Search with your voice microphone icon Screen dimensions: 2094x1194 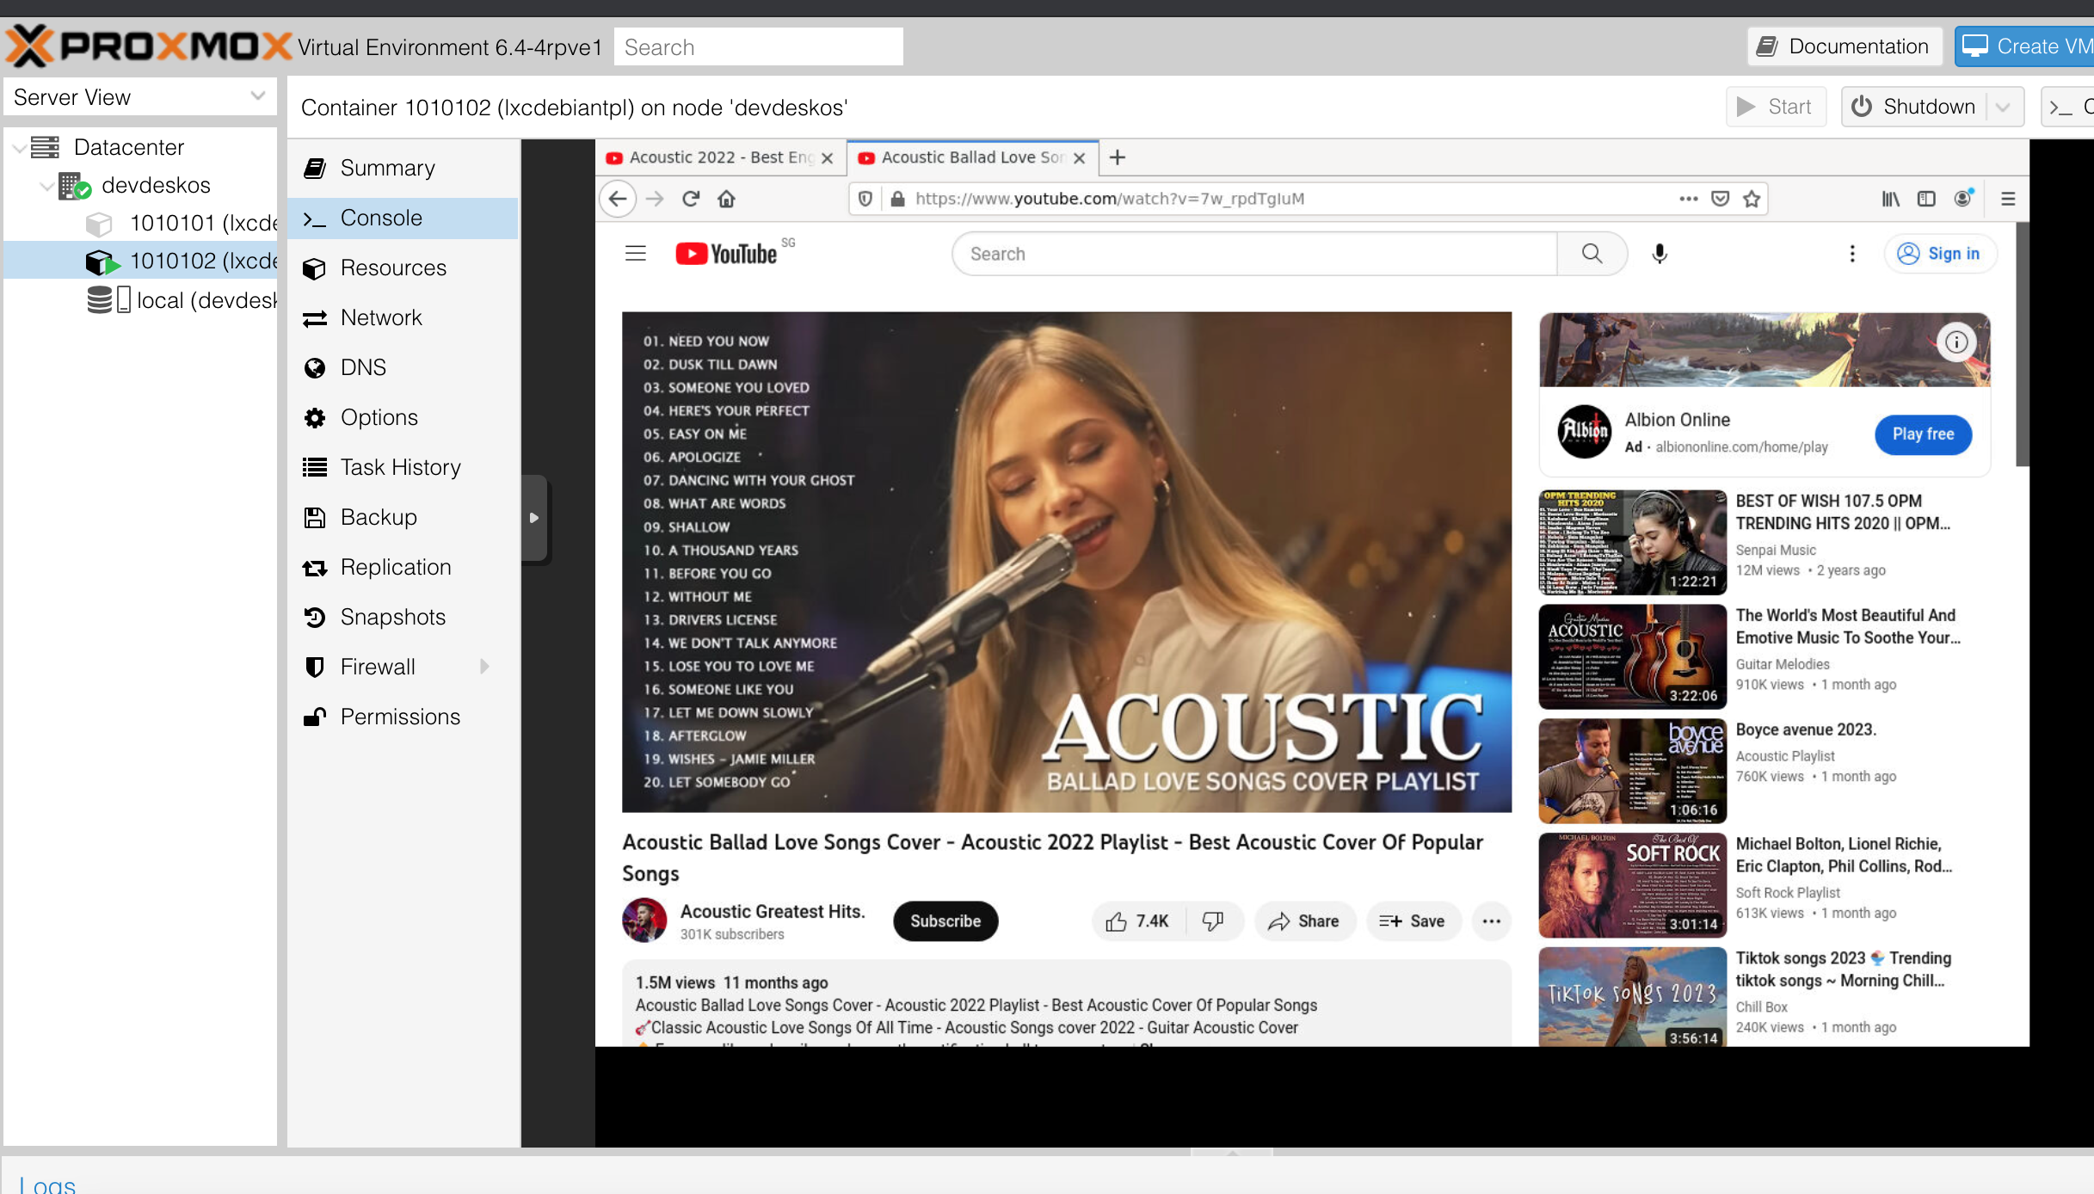1660,254
